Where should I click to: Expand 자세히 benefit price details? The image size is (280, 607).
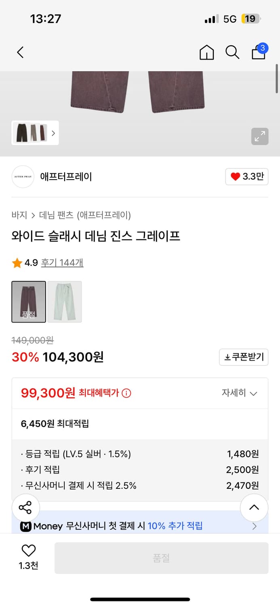239,393
